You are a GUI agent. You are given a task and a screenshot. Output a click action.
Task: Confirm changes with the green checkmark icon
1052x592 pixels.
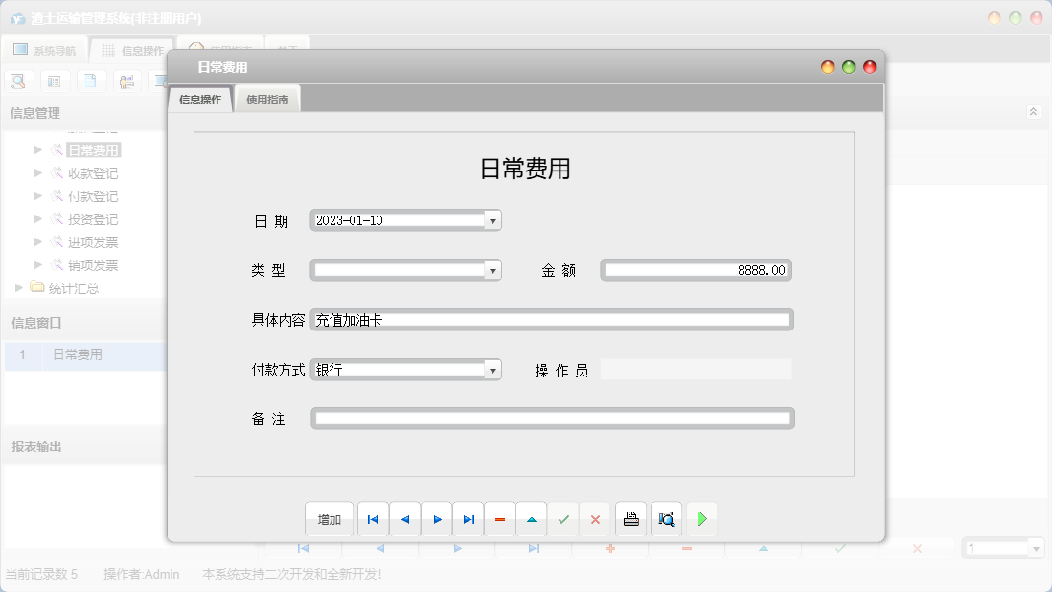click(563, 518)
